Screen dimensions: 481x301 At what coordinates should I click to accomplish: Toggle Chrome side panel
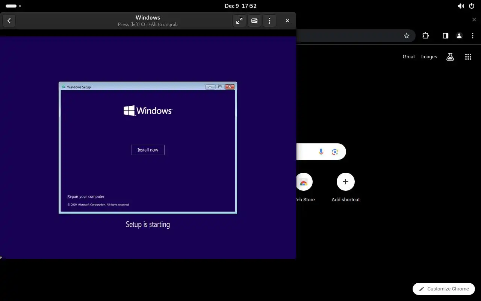(445, 36)
